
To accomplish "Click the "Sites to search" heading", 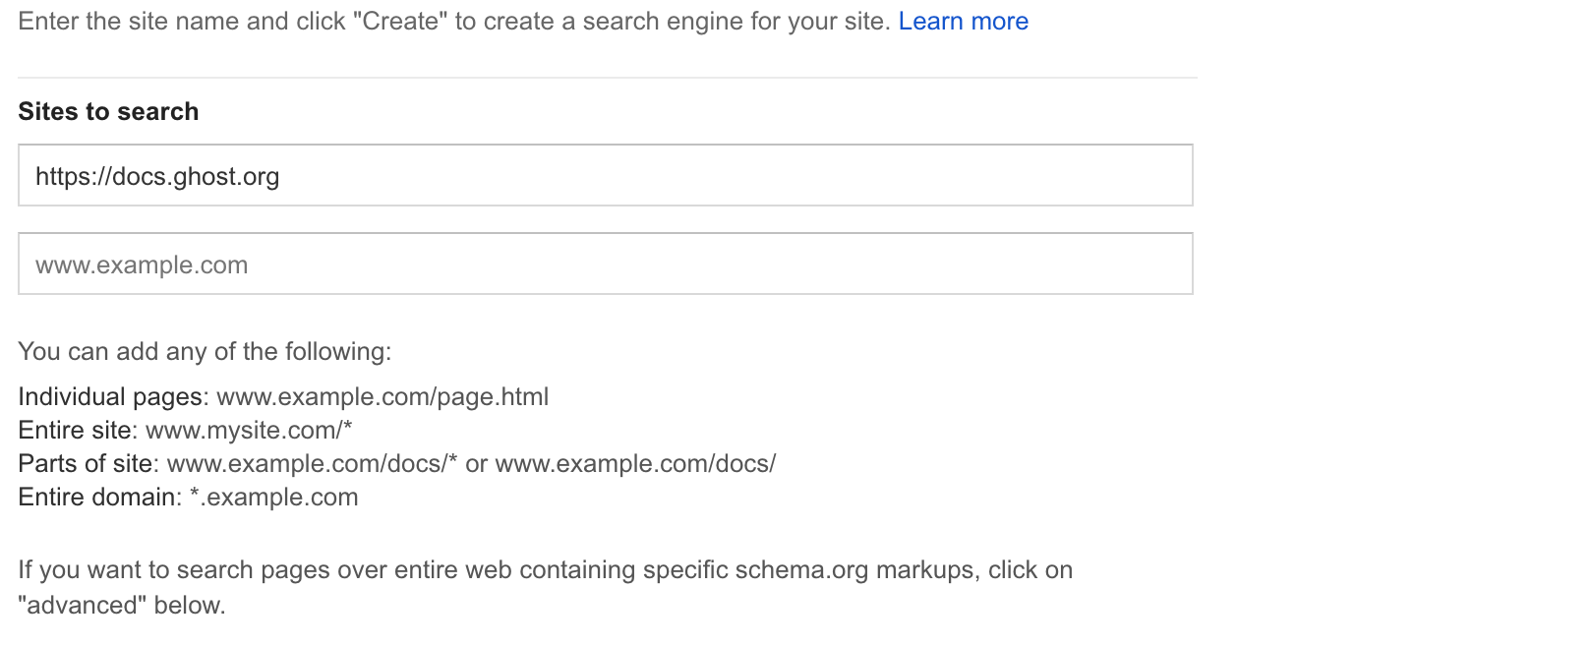I will 108,112.
